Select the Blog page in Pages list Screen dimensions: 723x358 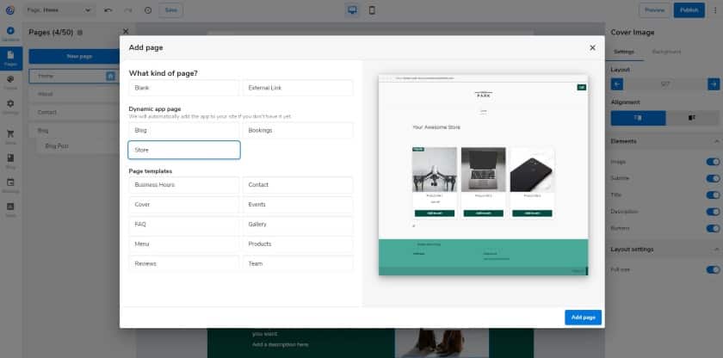coord(74,131)
